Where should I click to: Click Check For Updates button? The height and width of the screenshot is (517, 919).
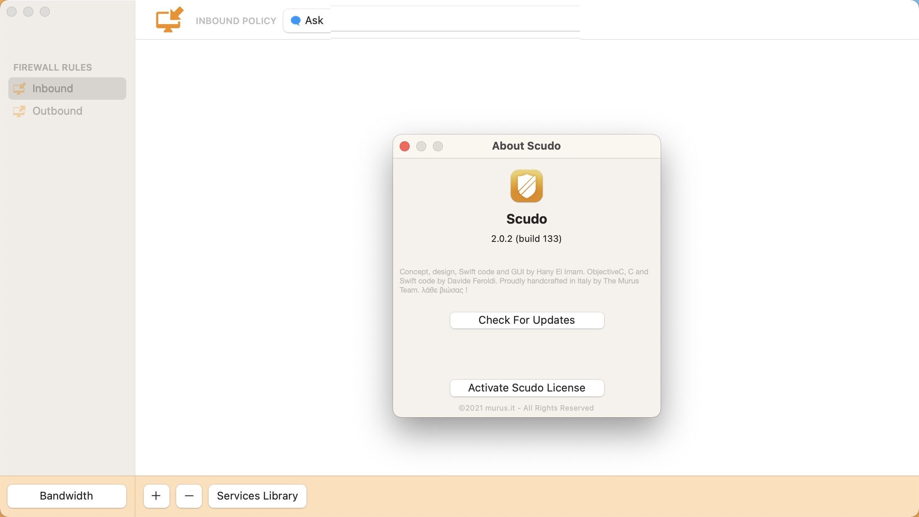[x=527, y=320]
